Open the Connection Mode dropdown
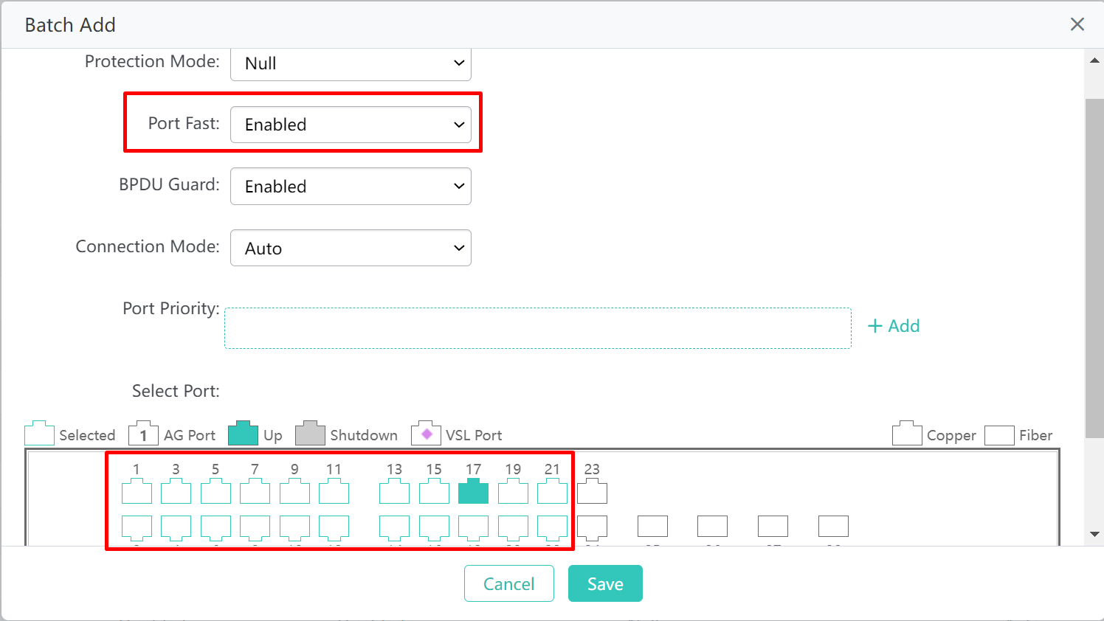The width and height of the screenshot is (1104, 621). (x=351, y=248)
